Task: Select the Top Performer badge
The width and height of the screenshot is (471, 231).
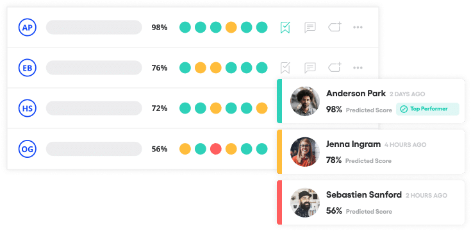Action: click(x=427, y=109)
